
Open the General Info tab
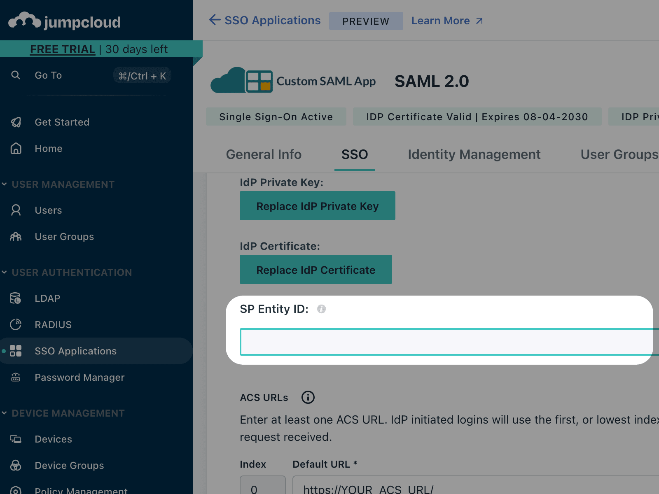click(x=264, y=154)
